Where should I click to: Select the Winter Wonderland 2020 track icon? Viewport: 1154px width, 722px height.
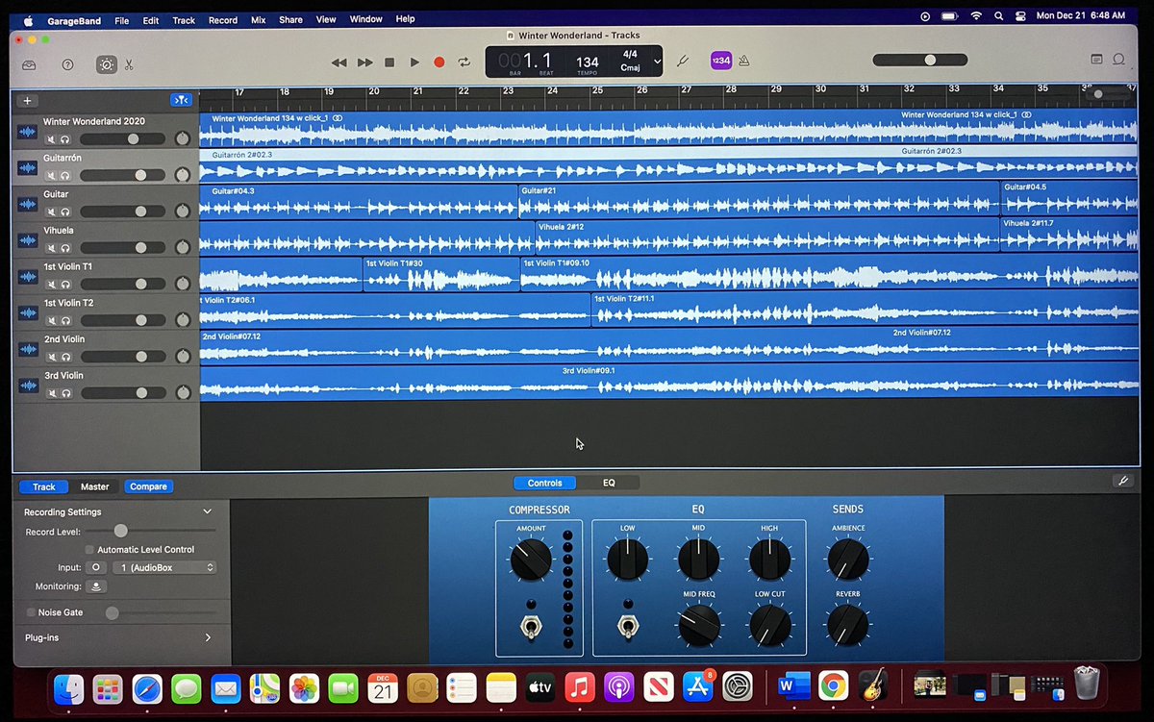[28, 132]
